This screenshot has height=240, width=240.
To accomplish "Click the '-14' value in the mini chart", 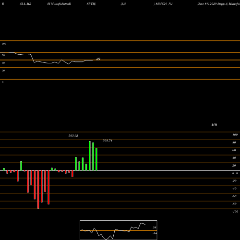I will [155, 233].
